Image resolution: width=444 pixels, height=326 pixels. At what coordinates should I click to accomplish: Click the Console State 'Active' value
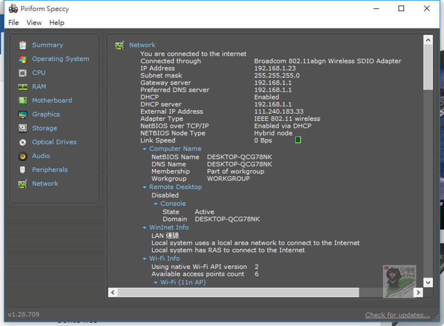(x=205, y=212)
